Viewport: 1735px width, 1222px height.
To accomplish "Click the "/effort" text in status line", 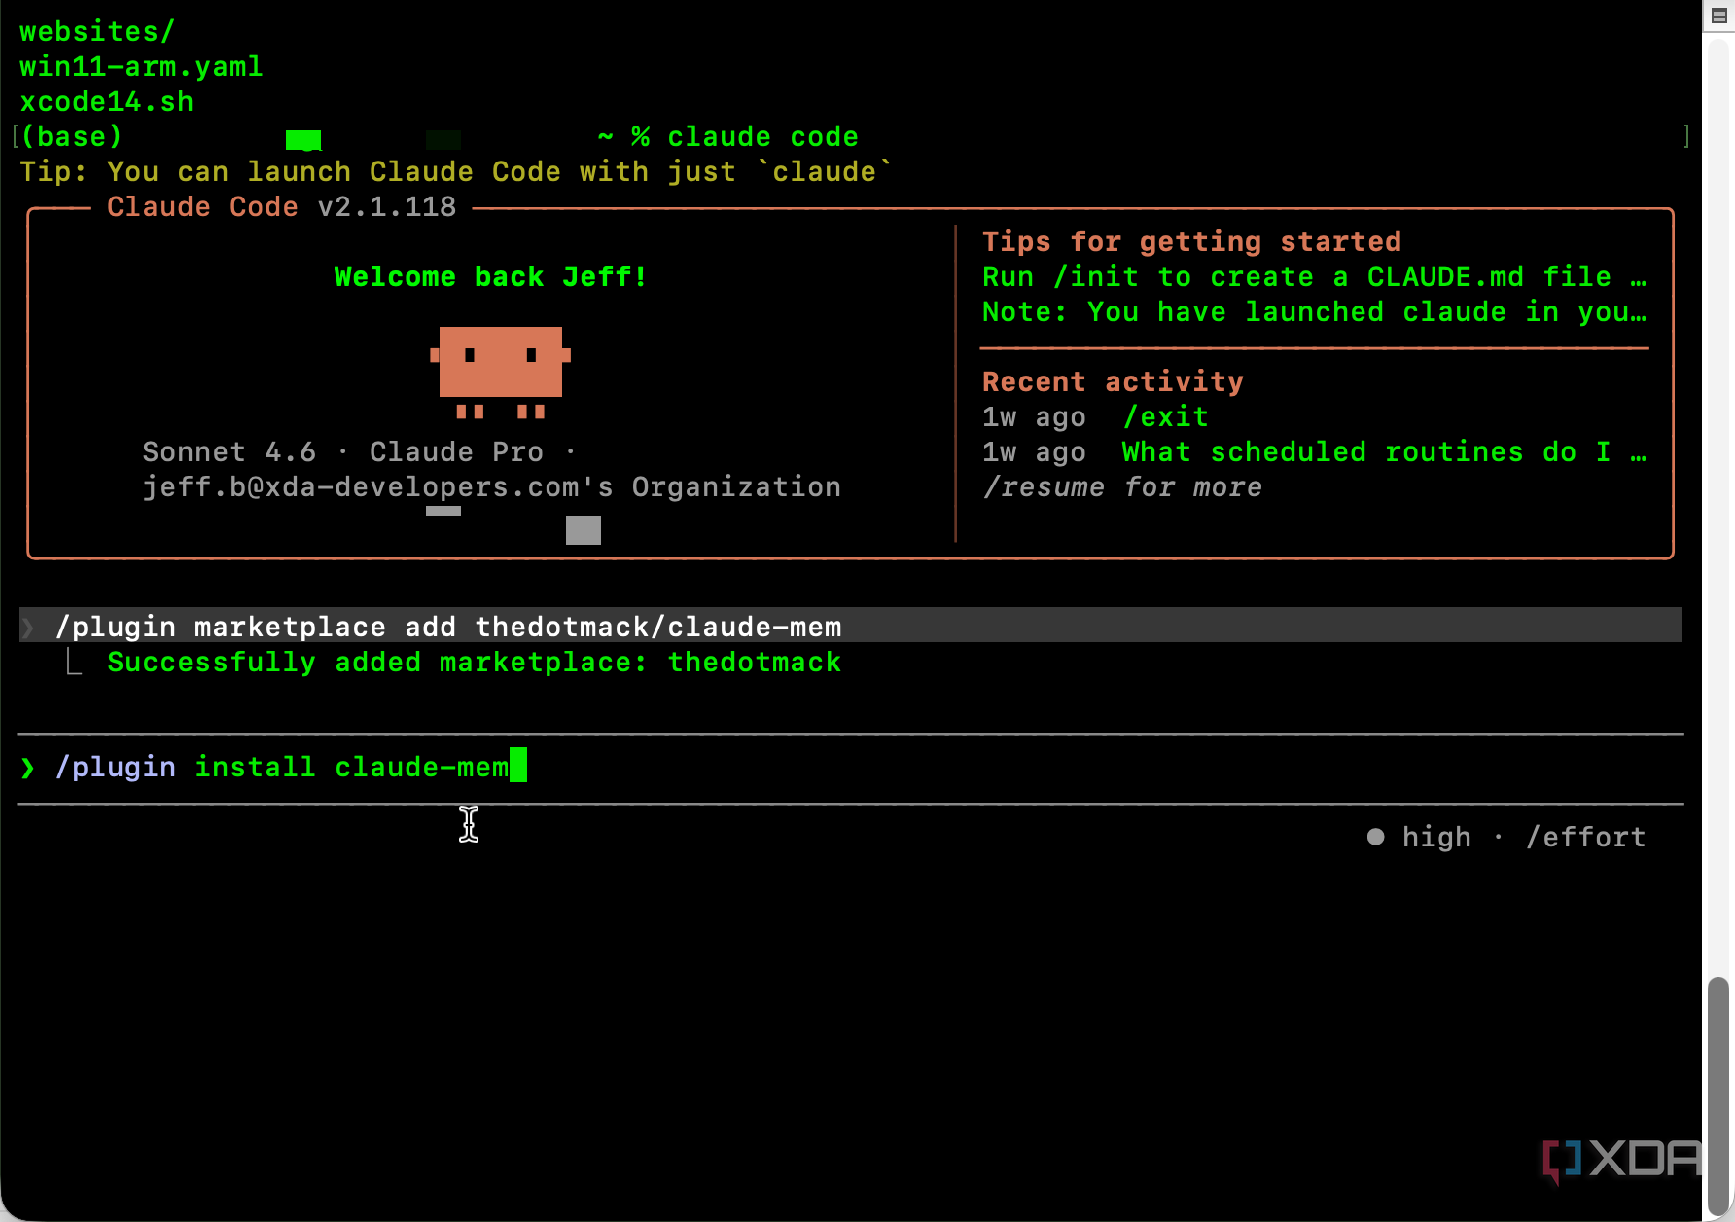I will (x=1586, y=837).
